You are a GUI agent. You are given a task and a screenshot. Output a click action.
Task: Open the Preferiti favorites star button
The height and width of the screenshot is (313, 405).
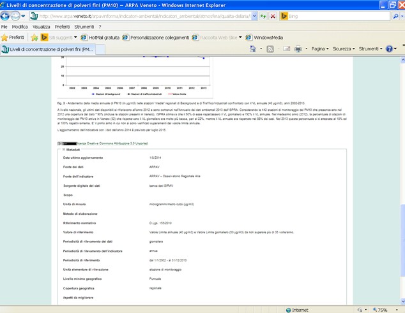coord(13,38)
